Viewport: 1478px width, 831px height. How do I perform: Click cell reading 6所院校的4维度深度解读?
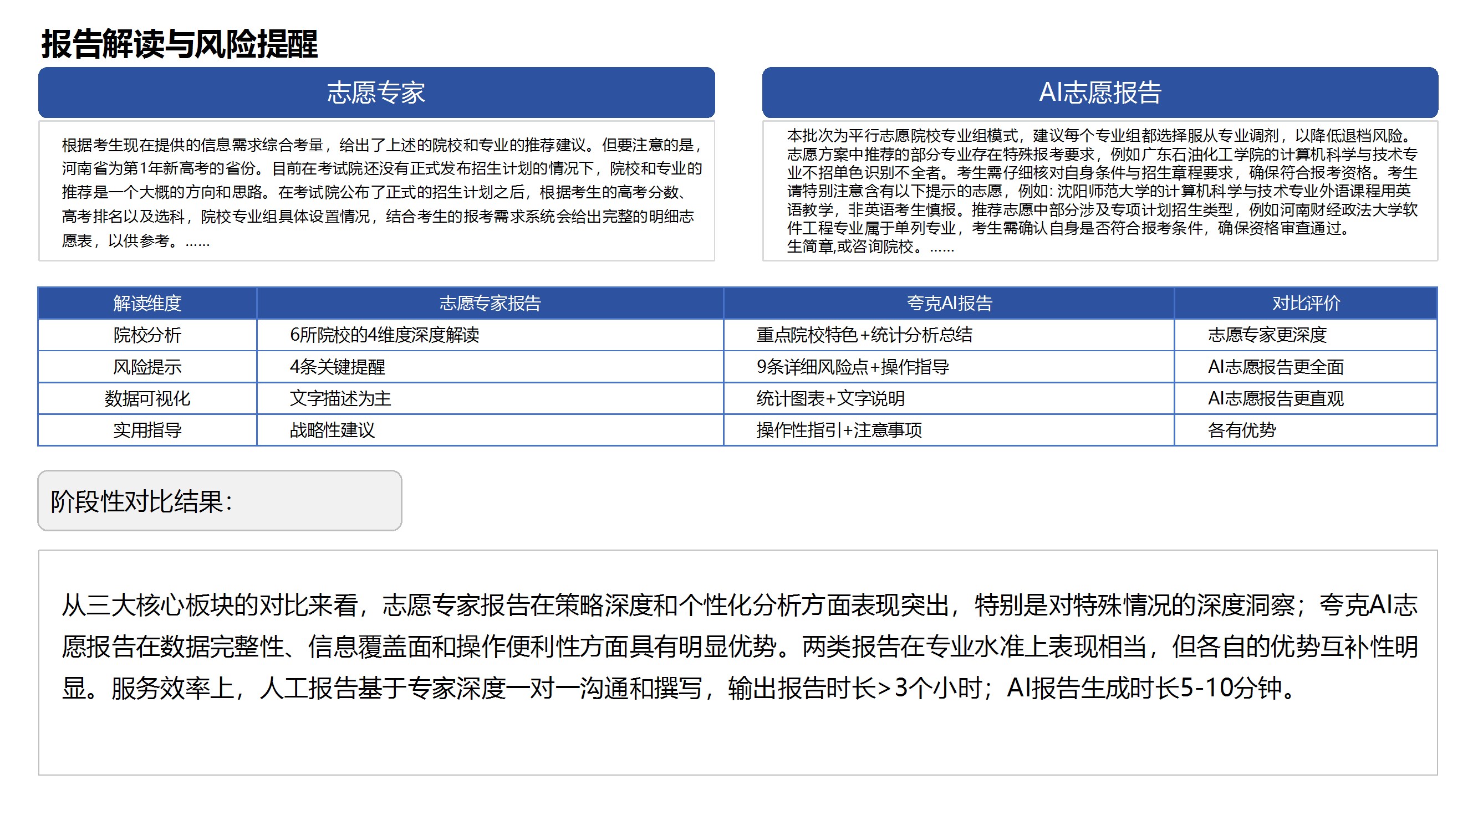[384, 335]
